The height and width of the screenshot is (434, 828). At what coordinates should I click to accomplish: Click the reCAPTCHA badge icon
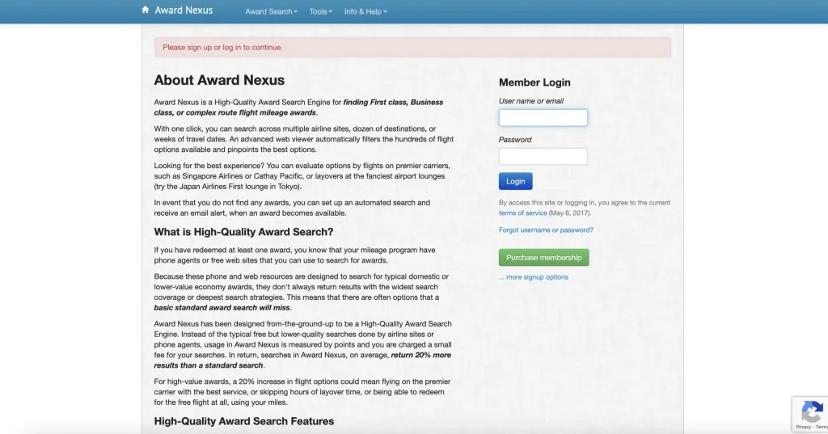click(812, 411)
